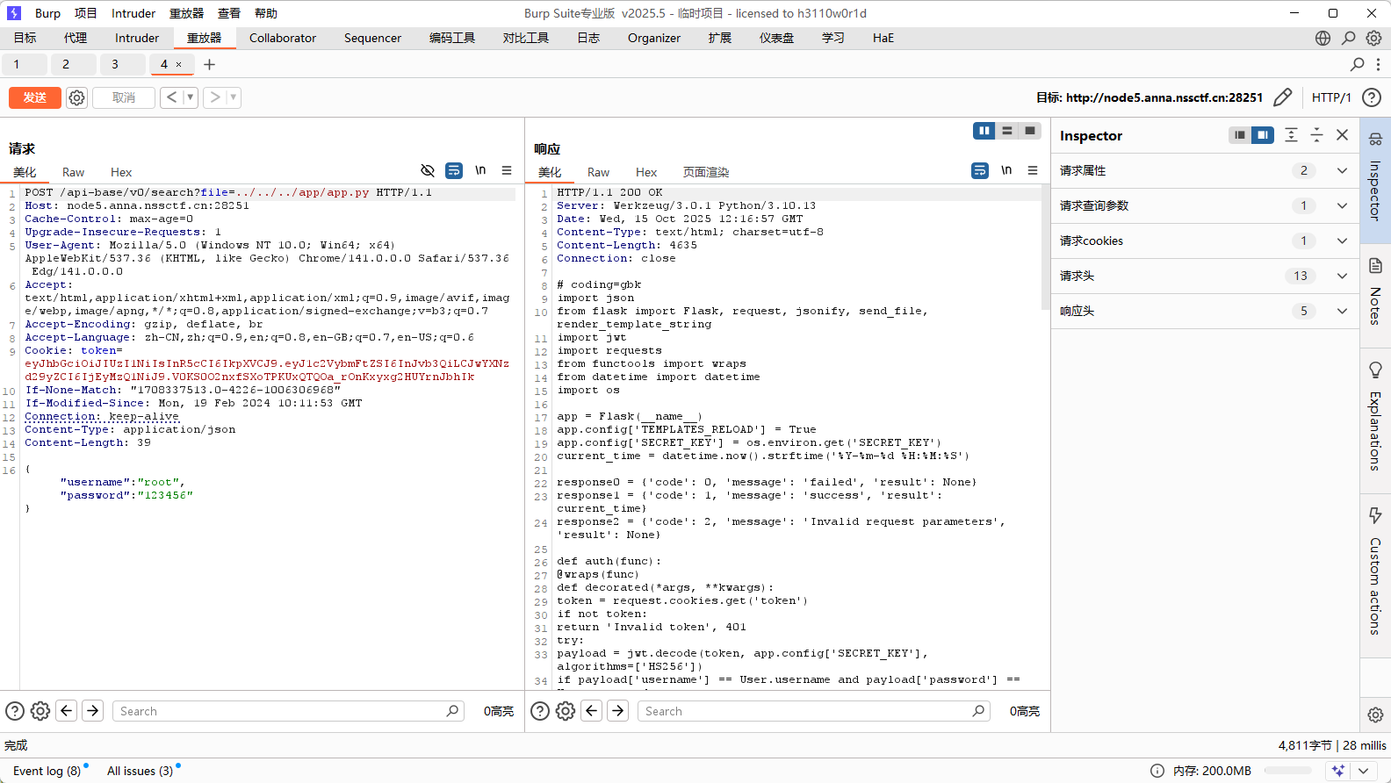This screenshot has width=1391, height=783.
Task: Go to next response search match
Action: [618, 711]
